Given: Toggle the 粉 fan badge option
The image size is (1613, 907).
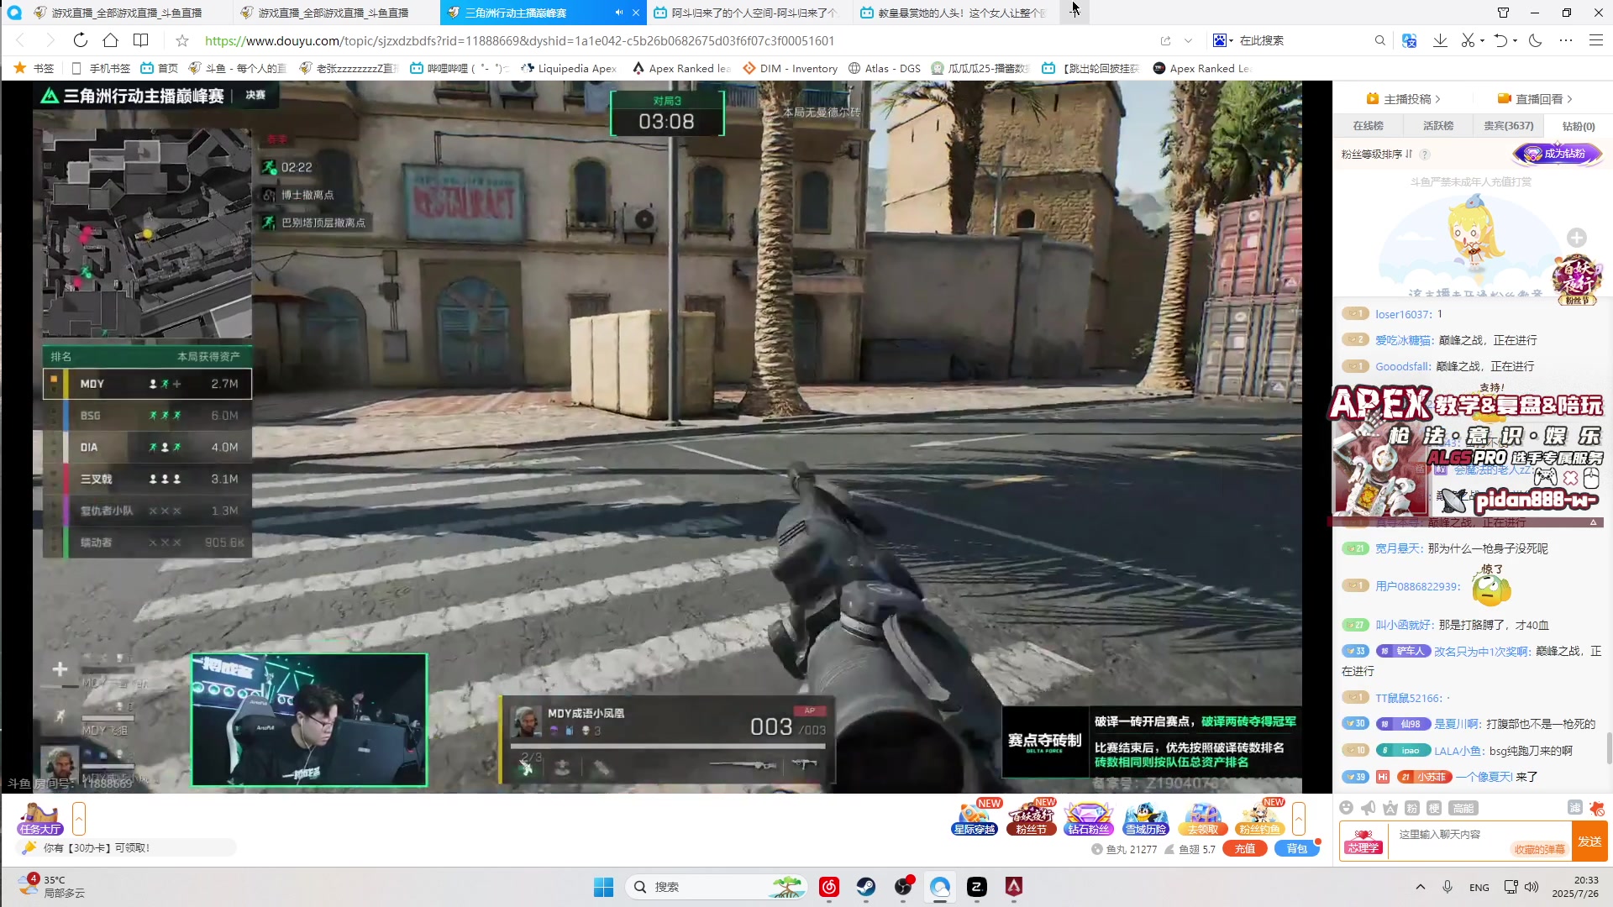Looking at the screenshot, I should click(1412, 808).
